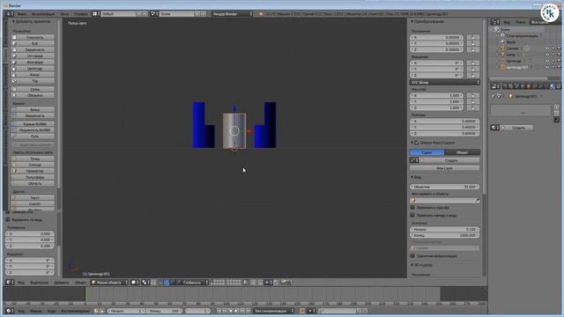Click the auto keyframe record button
This screenshot has width=564, height=317.
[x=302, y=311]
